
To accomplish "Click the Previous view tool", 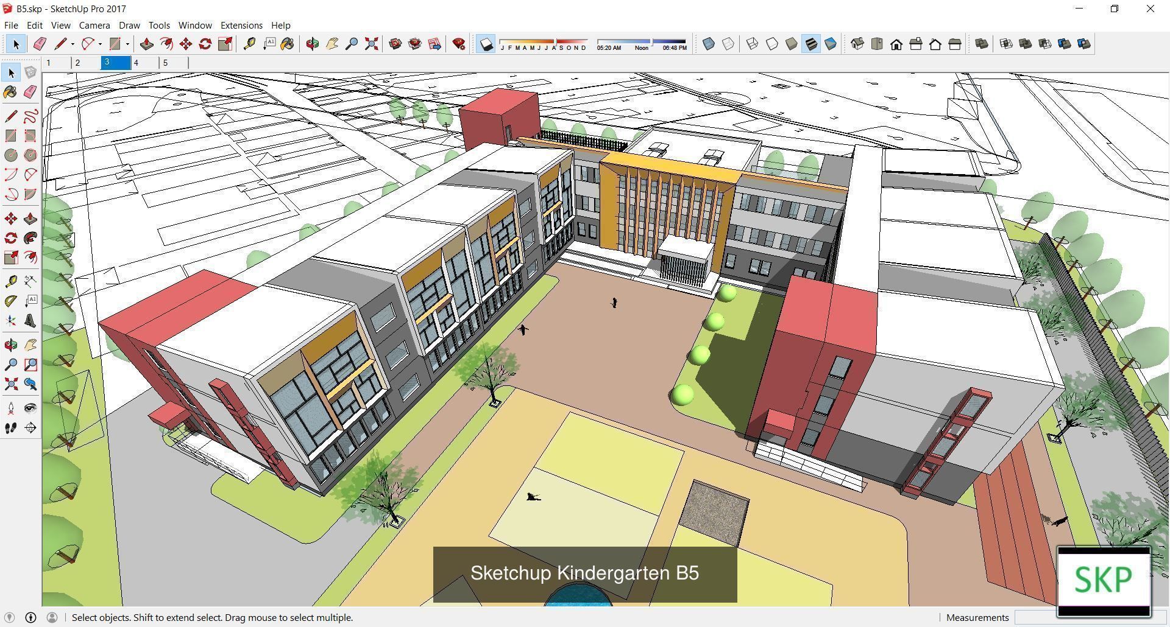I will tap(30, 384).
